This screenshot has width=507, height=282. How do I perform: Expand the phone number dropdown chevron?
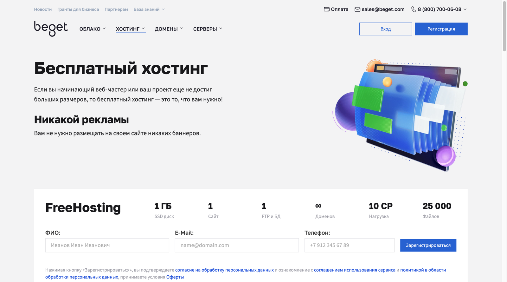click(465, 9)
